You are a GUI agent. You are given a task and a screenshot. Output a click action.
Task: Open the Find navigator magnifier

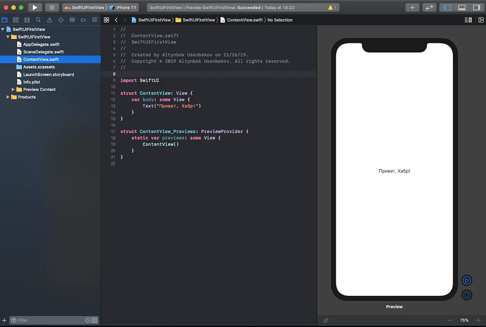coord(38,20)
